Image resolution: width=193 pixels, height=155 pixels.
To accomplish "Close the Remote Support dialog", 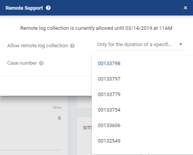I will (185, 8).
